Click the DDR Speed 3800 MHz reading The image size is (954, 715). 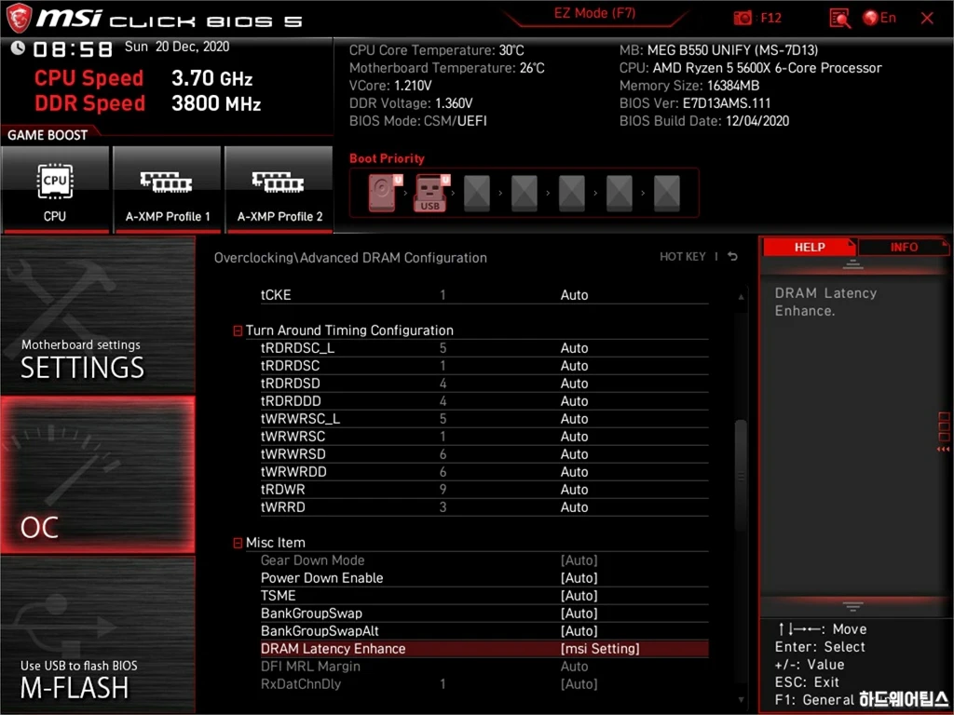[x=148, y=103]
